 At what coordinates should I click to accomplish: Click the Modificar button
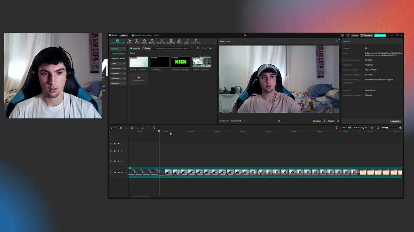pos(395,121)
